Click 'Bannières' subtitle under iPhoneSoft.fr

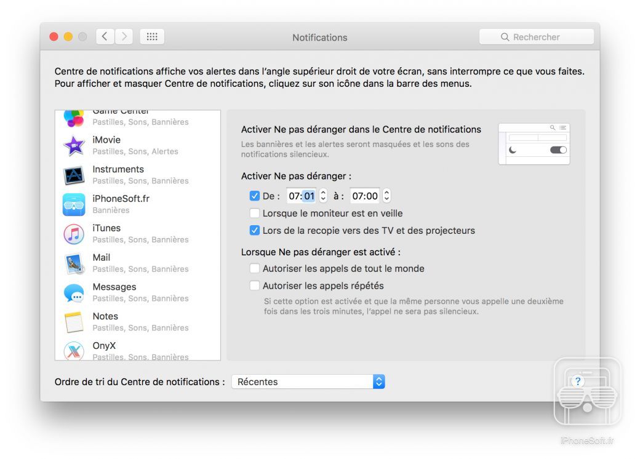click(x=111, y=210)
